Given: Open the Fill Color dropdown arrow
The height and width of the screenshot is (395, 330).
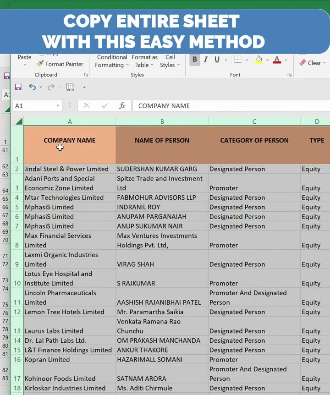Looking at the screenshot, I should coord(268,60).
